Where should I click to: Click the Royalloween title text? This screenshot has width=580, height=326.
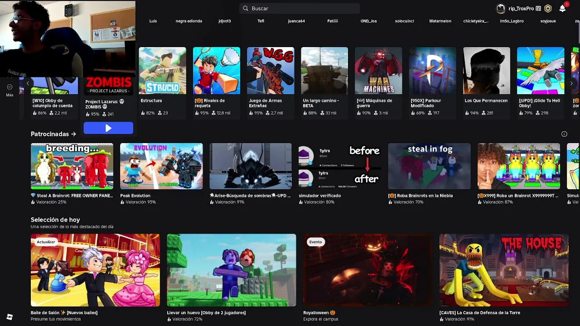[319, 312]
